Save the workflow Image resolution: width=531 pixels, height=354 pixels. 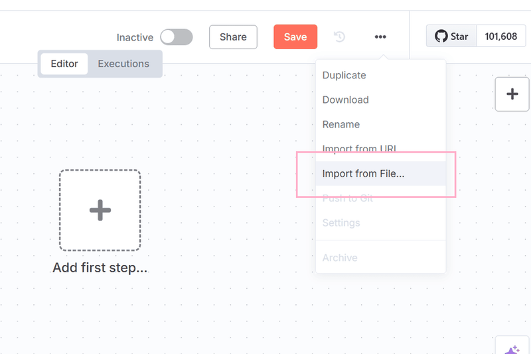coord(295,37)
